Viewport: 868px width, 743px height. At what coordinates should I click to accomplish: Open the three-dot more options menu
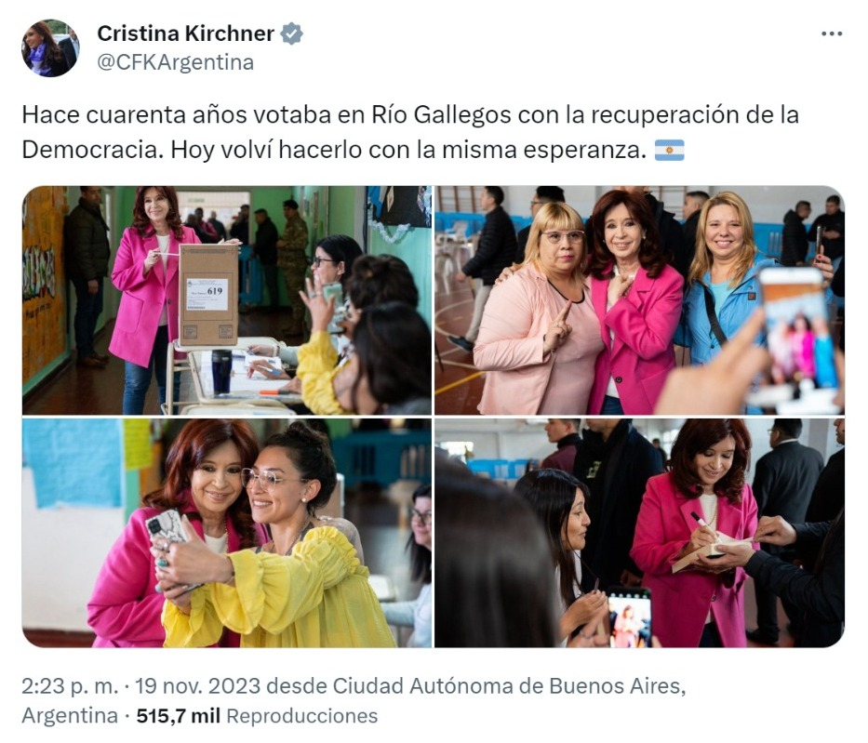(832, 33)
